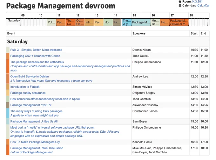Download the iCal calendar
Screen dimensions: 216x160
pyautogui.click(x=199, y=5)
